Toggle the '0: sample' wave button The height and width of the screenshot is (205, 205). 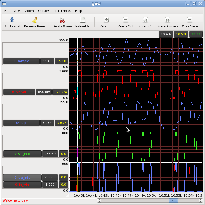(21, 61)
